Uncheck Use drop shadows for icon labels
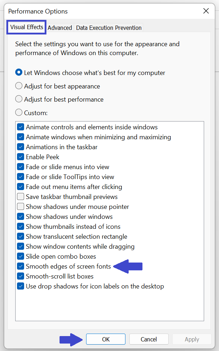 coord(20,286)
